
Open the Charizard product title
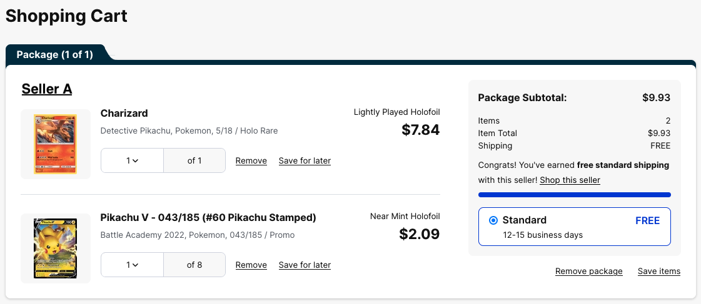tap(124, 113)
